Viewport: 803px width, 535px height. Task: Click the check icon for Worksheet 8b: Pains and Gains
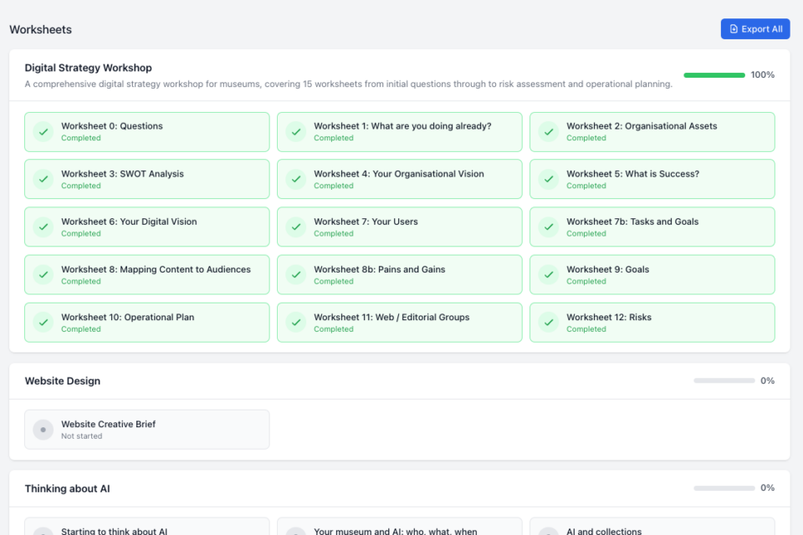[296, 275]
